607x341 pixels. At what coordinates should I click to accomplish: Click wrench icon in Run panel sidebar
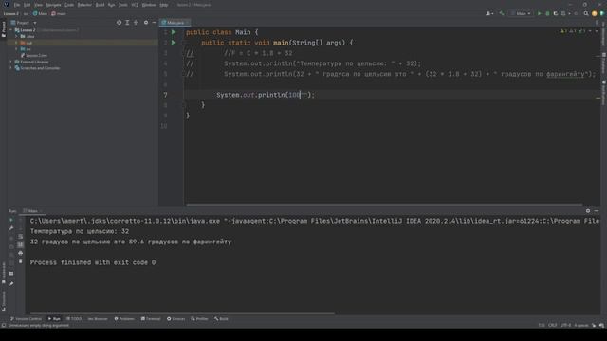(x=11, y=228)
